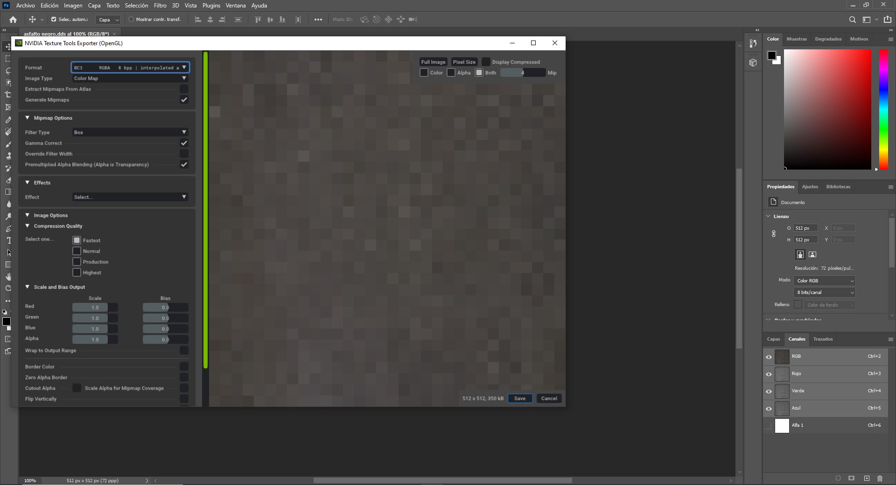Align top edges in options bar

click(258, 20)
